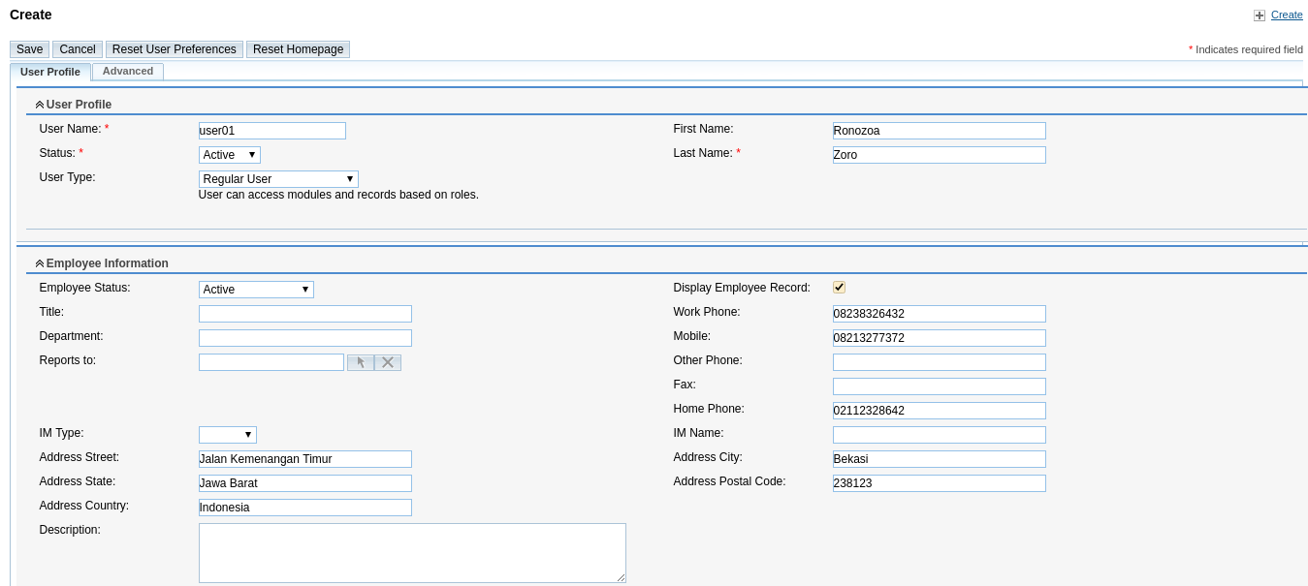Viewport: 1308px width, 586px height.
Task: Open the Status dropdown
Action: (230, 155)
